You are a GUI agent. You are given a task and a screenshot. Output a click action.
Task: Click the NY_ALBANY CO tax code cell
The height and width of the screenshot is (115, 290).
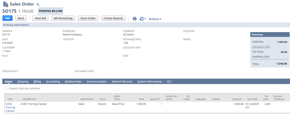pos(252,105)
